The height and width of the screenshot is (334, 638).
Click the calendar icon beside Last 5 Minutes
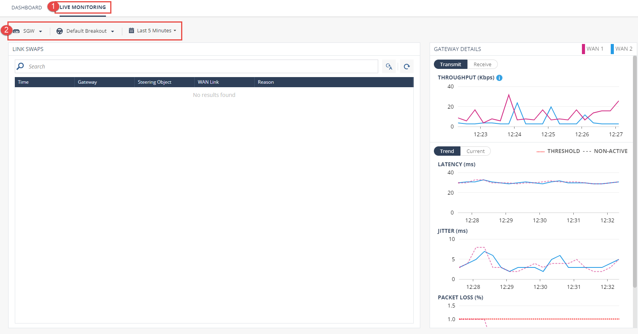click(x=131, y=30)
